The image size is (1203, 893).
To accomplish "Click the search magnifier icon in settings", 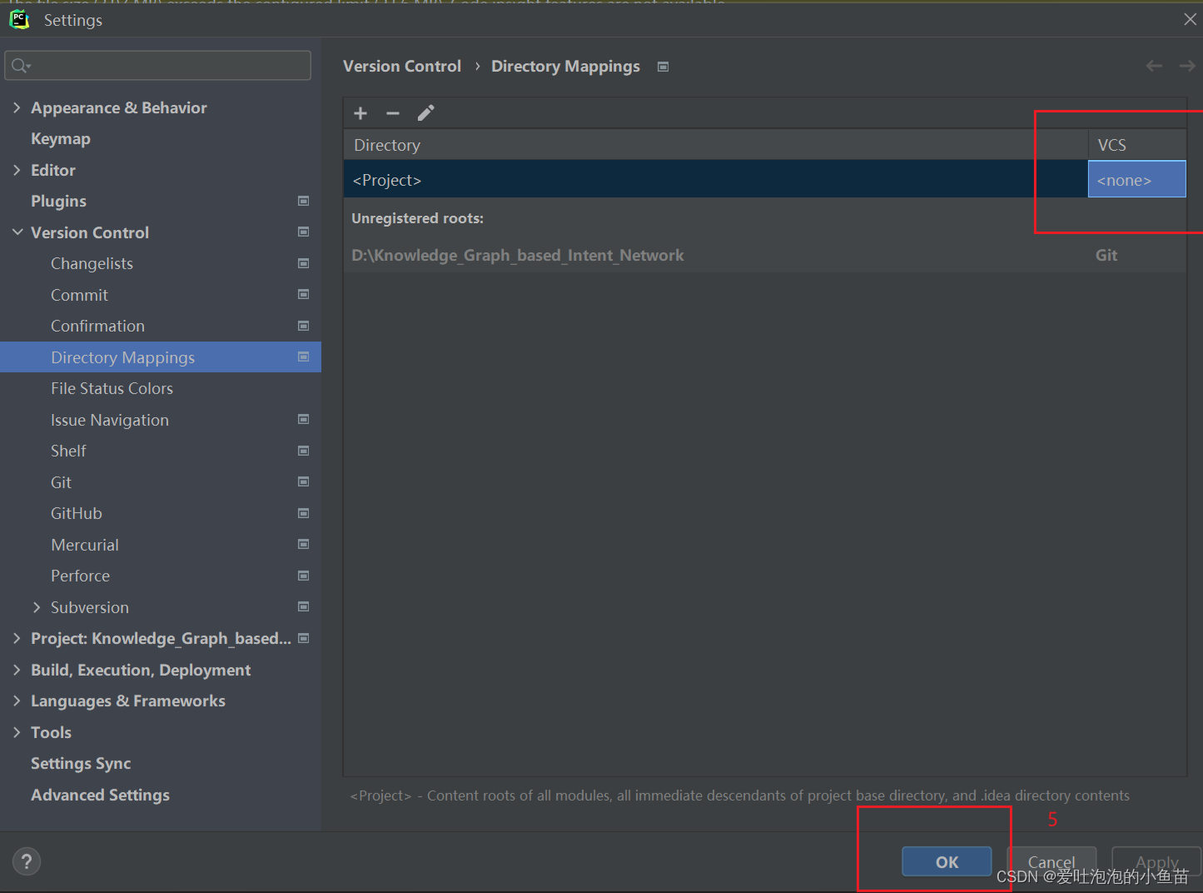I will [x=21, y=65].
